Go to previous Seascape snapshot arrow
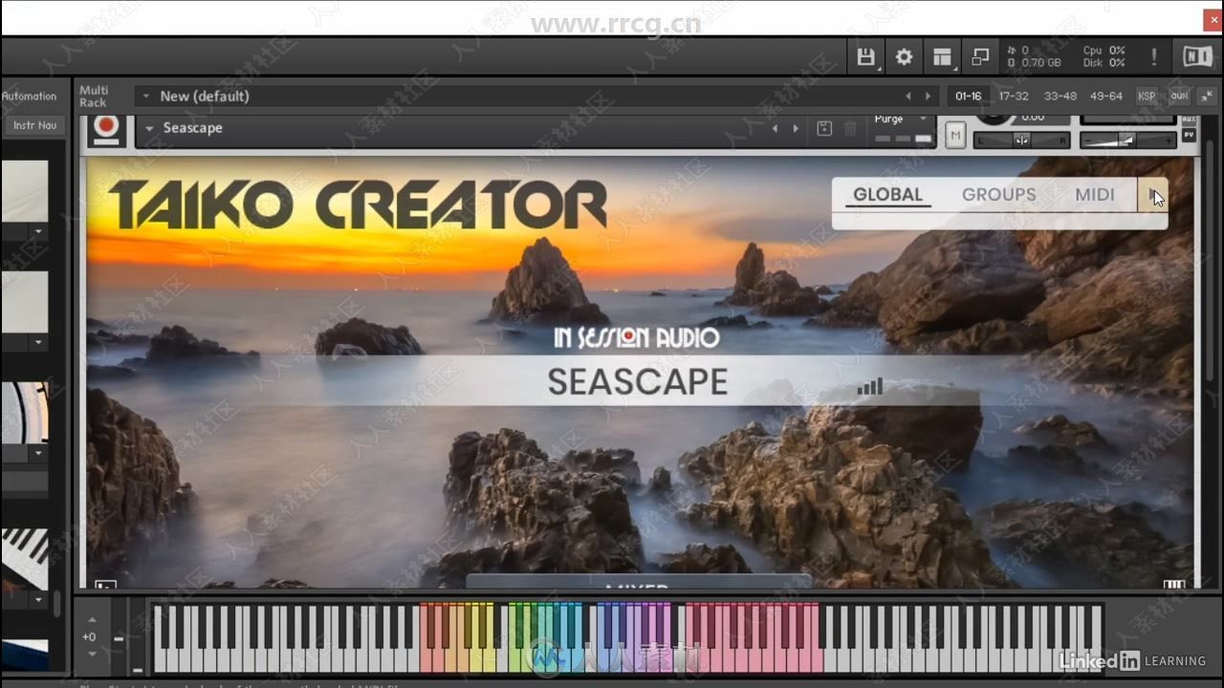Image resolution: width=1224 pixels, height=688 pixels. 776,128
